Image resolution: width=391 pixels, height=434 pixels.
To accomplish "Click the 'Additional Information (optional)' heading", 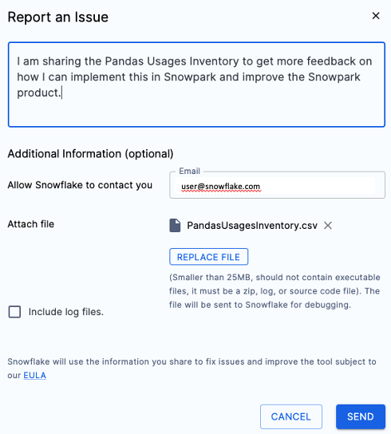I will (90, 154).
